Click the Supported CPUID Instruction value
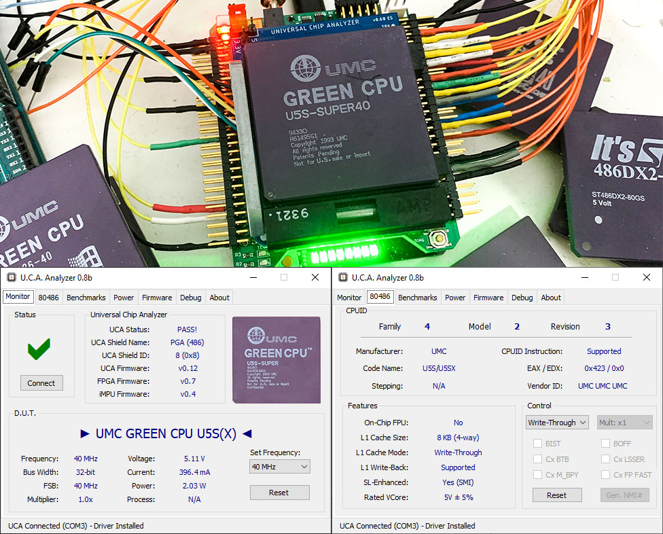Screen dimensions: 663x534 [604, 351]
